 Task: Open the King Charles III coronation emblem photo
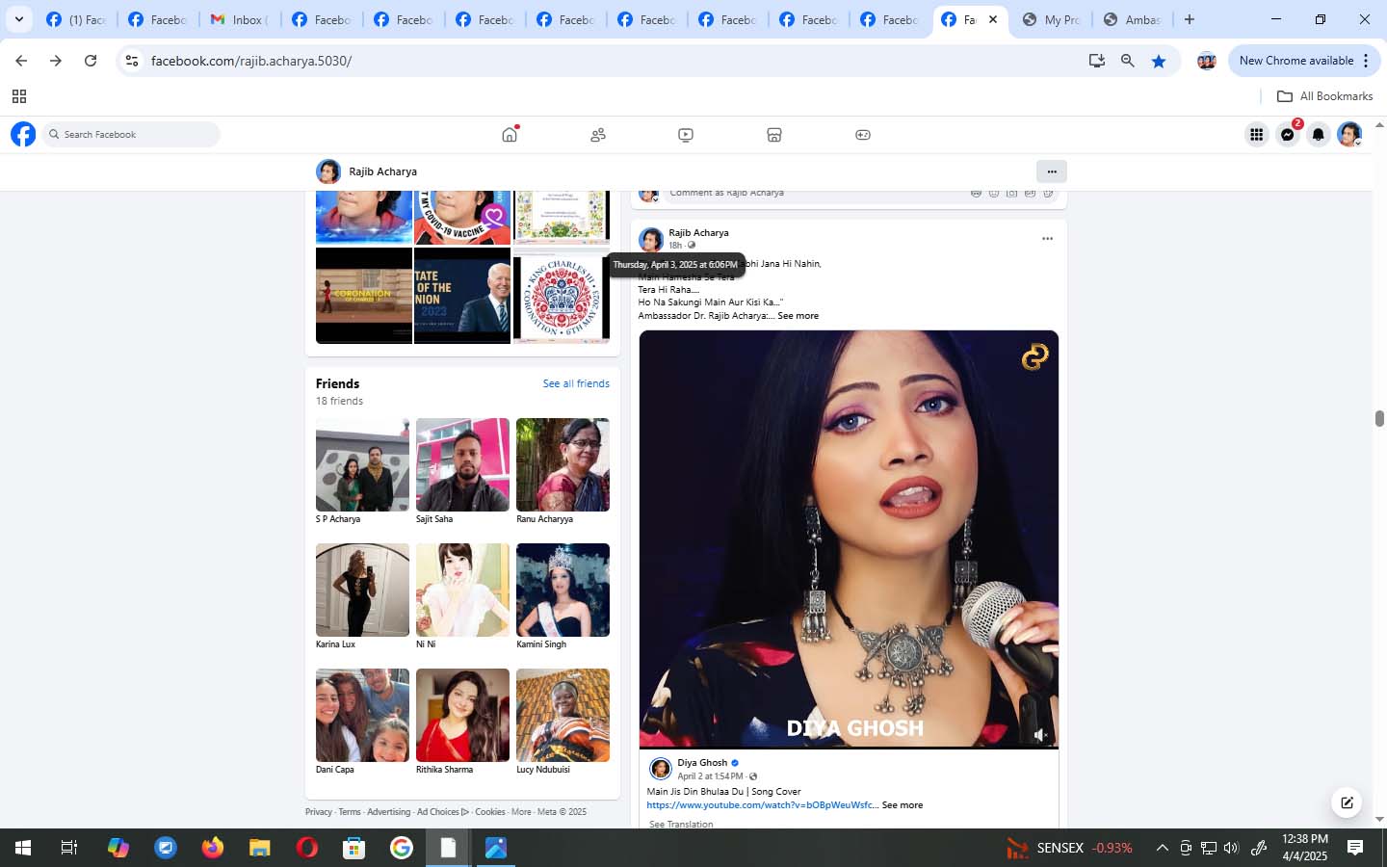(561, 295)
